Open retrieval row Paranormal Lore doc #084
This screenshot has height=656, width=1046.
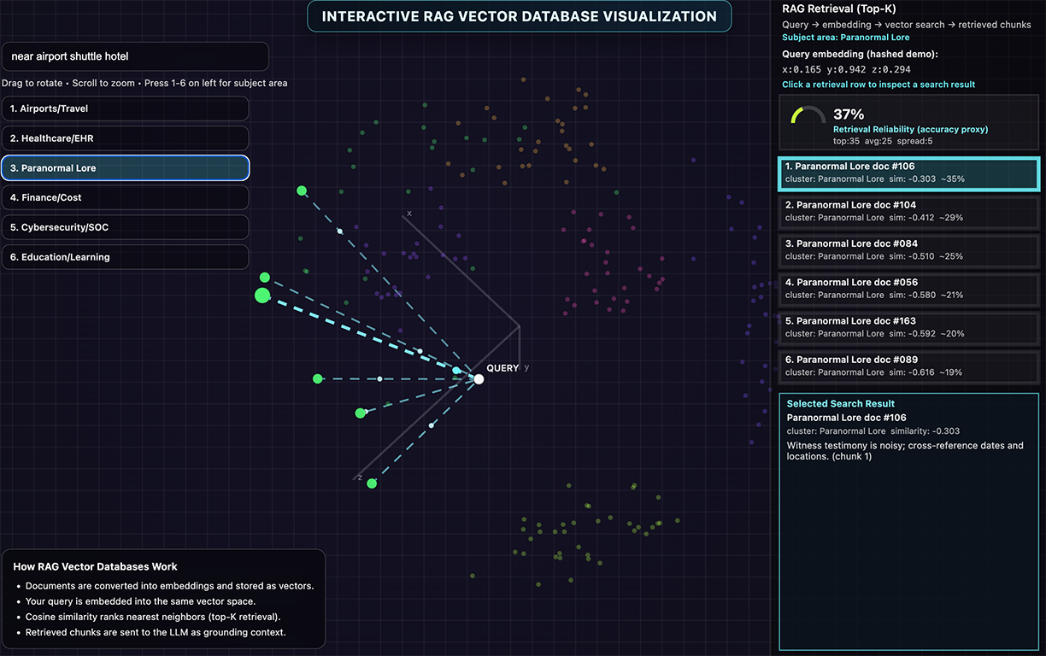(908, 250)
